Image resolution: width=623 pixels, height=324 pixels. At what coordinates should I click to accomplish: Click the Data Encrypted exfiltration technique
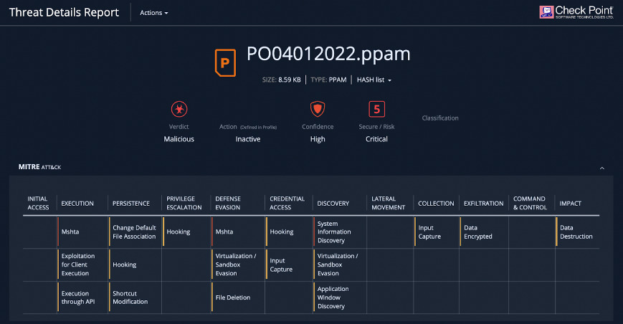(x=478, y=232)
